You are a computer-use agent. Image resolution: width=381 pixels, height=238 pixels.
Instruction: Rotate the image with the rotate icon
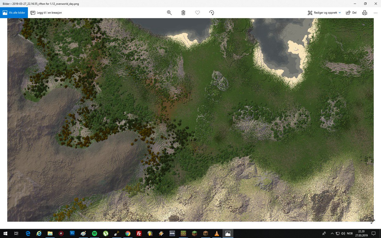pos(211,13)
